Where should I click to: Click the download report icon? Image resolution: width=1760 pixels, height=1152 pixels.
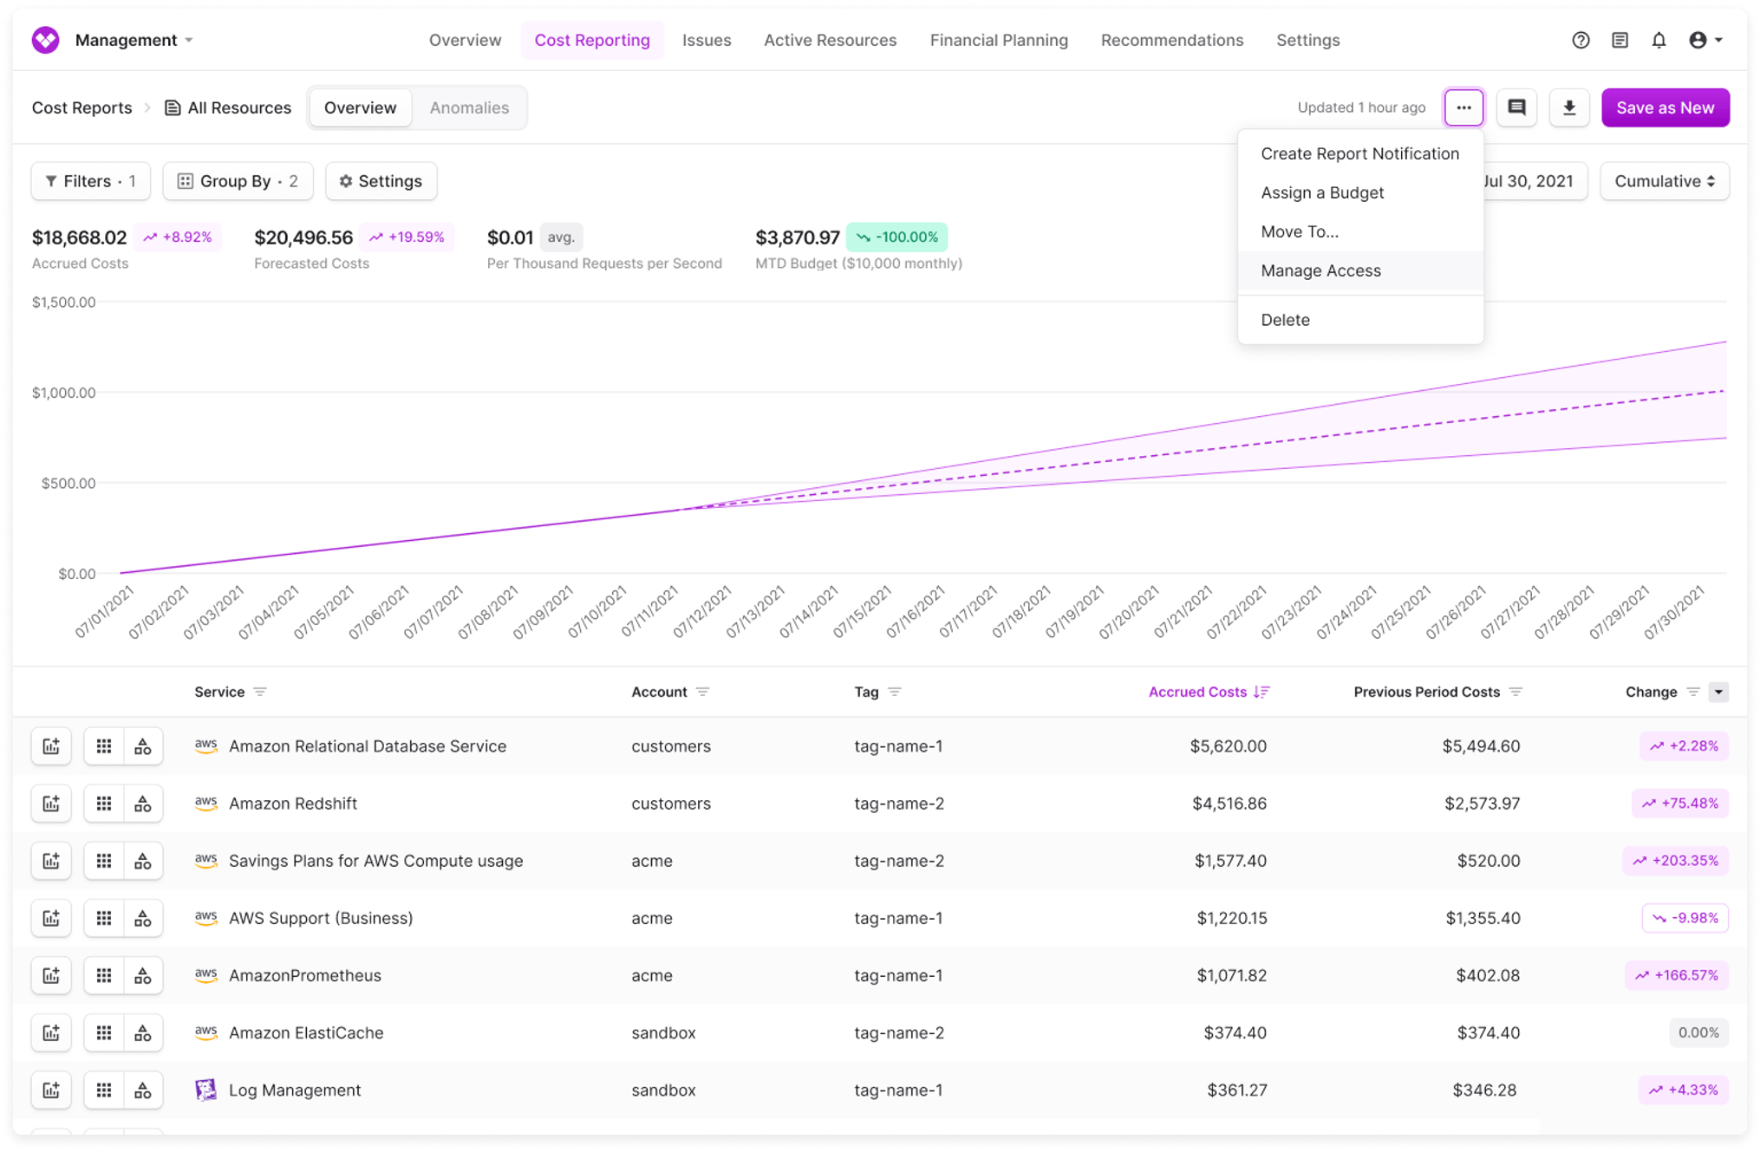click(x=1569, y=107)
